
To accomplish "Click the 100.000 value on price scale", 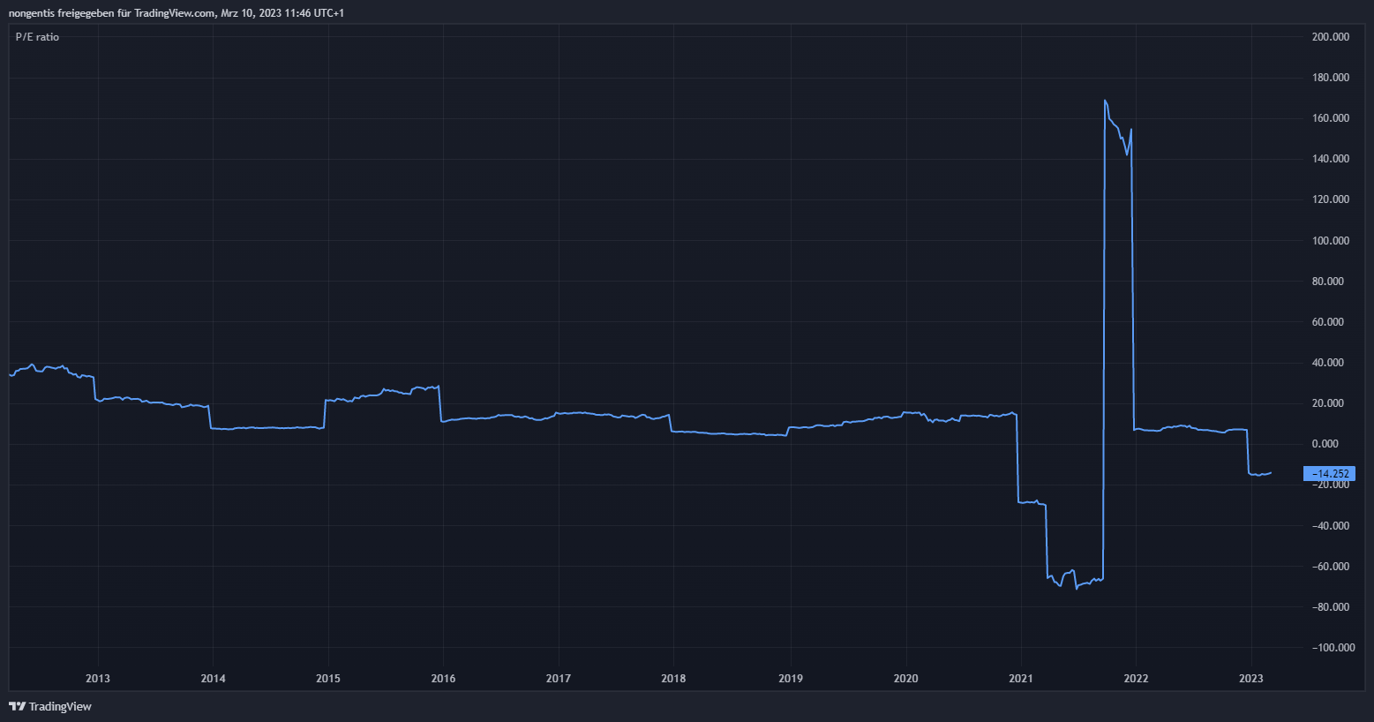I will click(1331, 241).
